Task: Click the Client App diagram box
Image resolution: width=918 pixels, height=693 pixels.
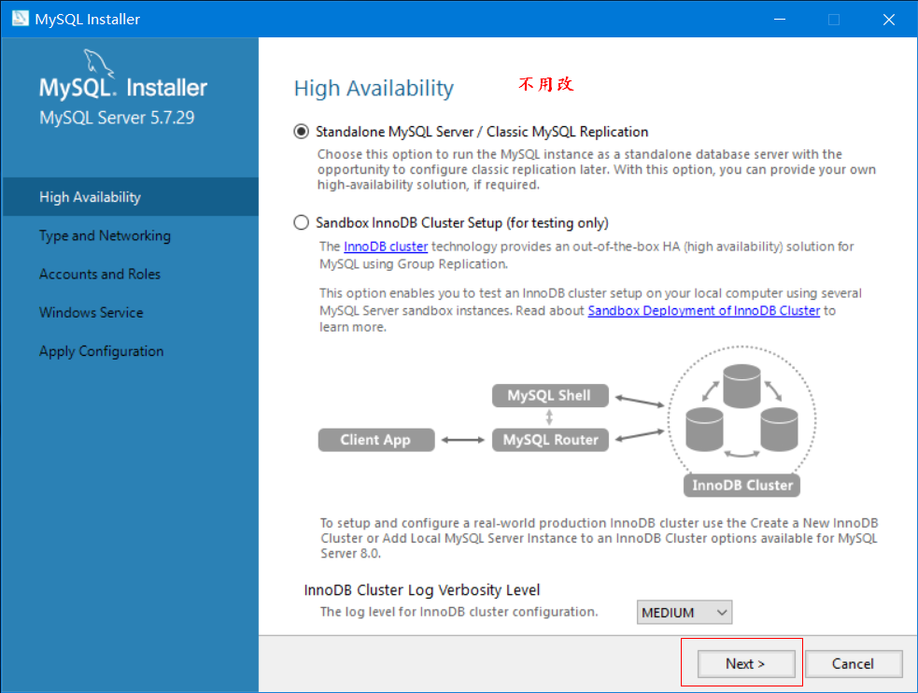Action: [x=375, y=440]
